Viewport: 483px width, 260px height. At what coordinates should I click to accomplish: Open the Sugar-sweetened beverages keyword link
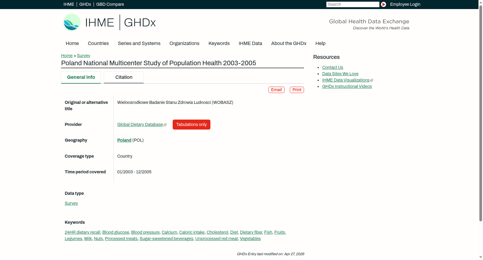click(x=166, y=239)
